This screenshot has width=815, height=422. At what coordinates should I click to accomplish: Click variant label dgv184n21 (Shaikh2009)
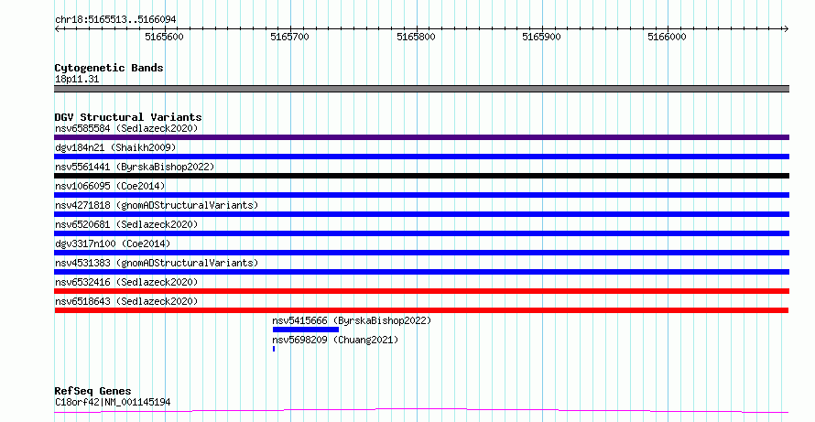[x=115, y=147]
